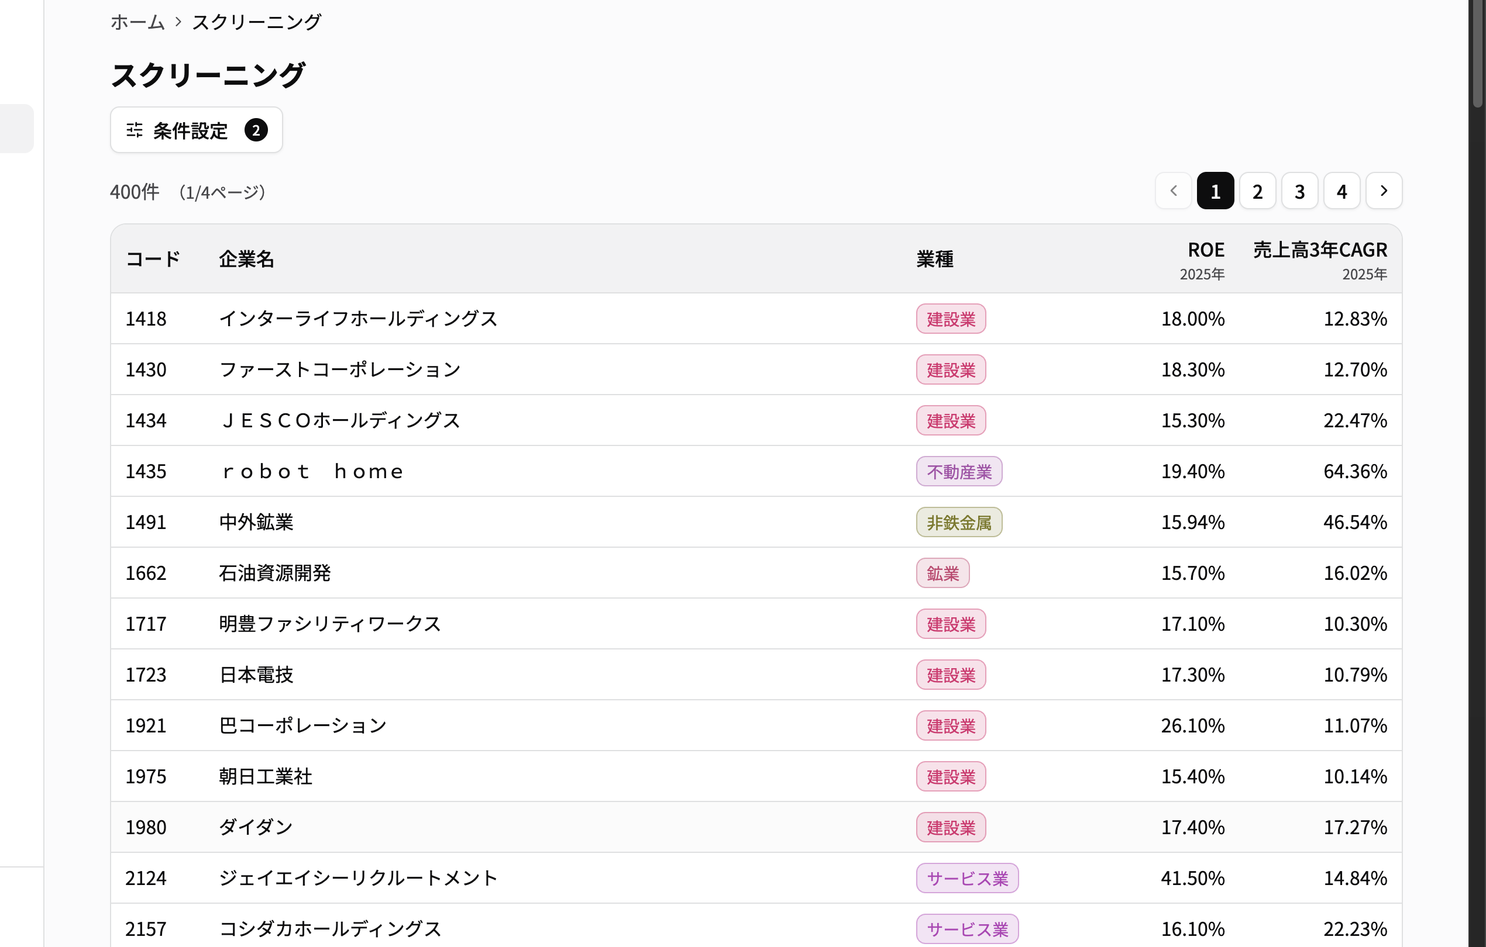Image resolution: width=1486 pixels, height=947 pixels.
Task: Click ROE value 41.50%
Action: [x=1193, y=879]
